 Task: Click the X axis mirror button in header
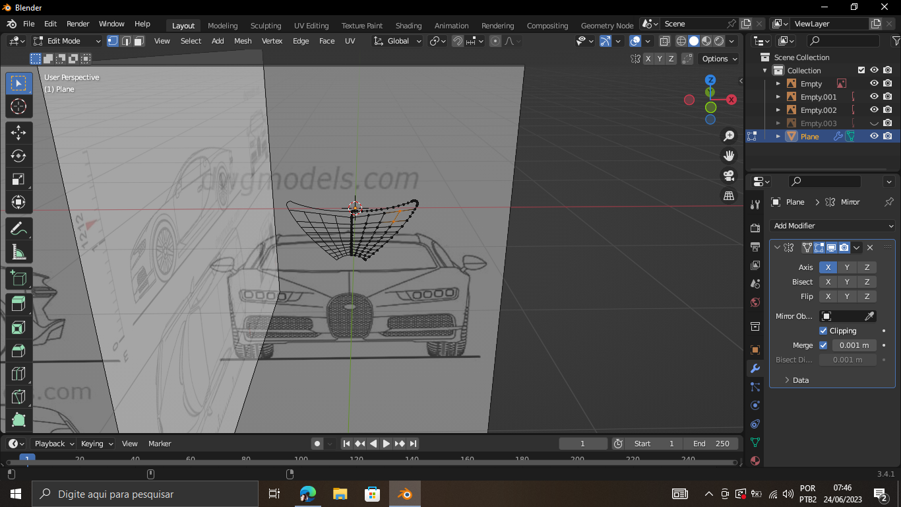point(648,59)
